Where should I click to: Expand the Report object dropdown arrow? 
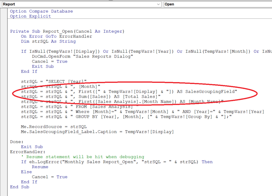pyautogui.click(x=158, y=4)
